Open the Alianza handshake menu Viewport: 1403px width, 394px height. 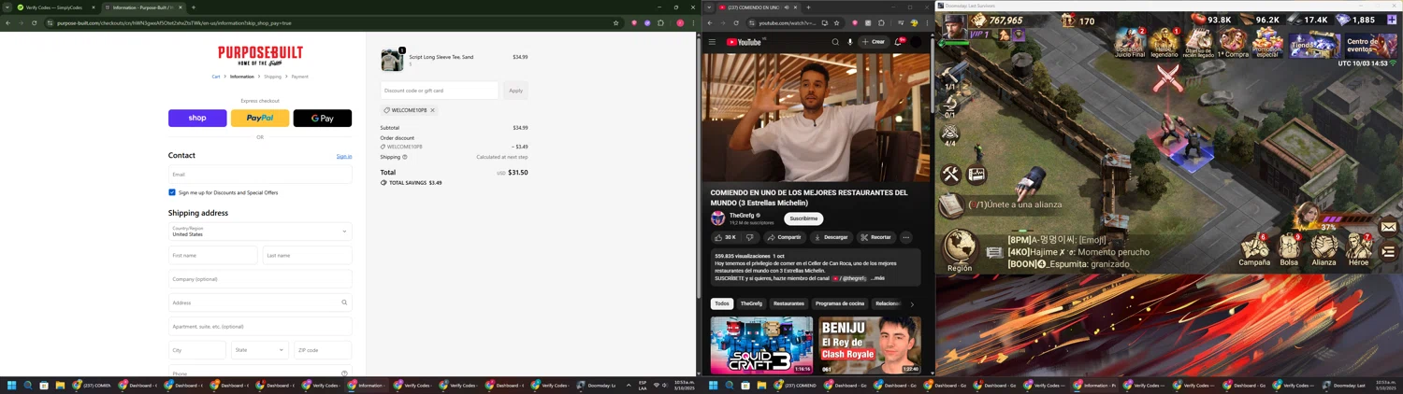(1323, 249)
